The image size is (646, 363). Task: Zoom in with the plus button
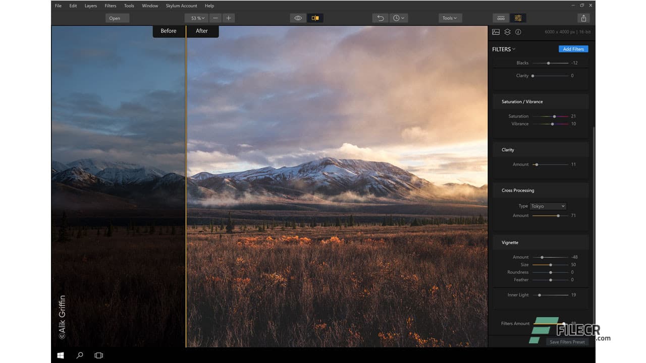[x=228, y=18]
